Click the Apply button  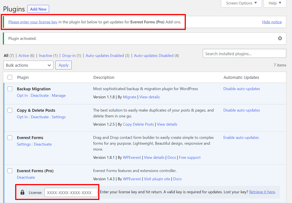(63, 65)
